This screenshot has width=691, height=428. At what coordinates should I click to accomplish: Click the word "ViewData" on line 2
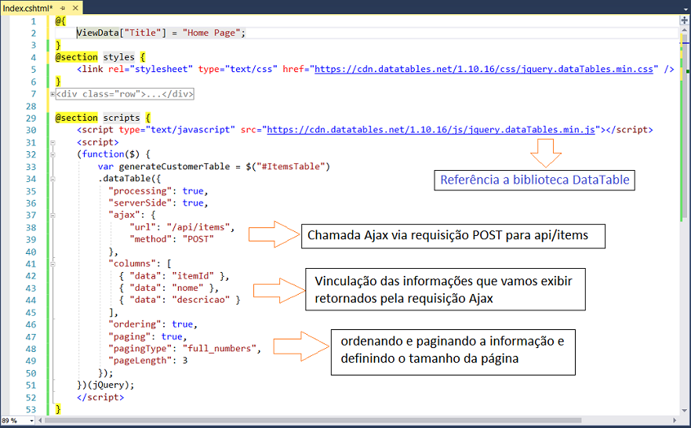point(98,33)
